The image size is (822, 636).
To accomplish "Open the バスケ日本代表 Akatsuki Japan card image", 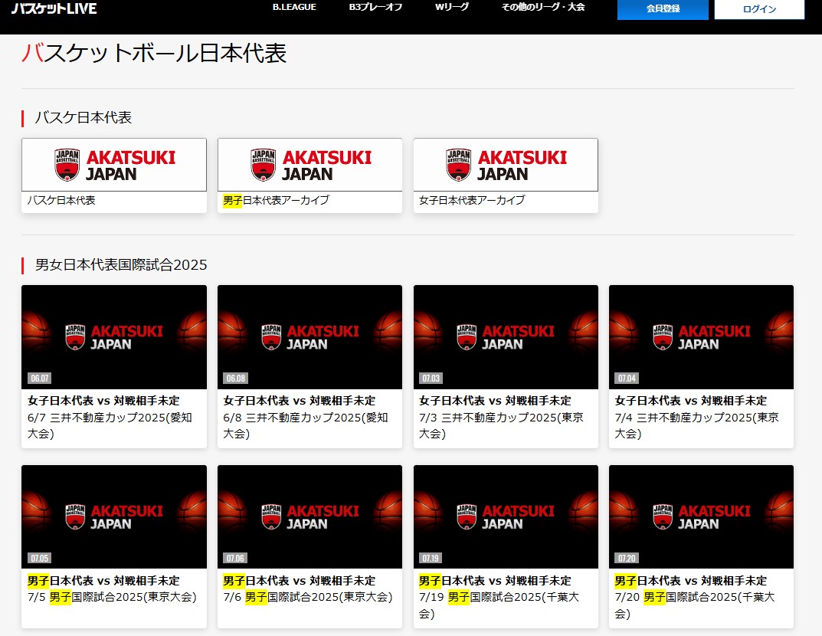I will click(113, 165).
